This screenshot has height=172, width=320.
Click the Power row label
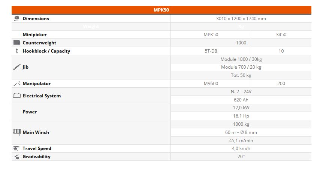coord(30,112)
